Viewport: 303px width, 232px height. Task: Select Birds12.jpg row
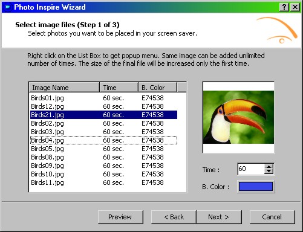tap(103, 106)
